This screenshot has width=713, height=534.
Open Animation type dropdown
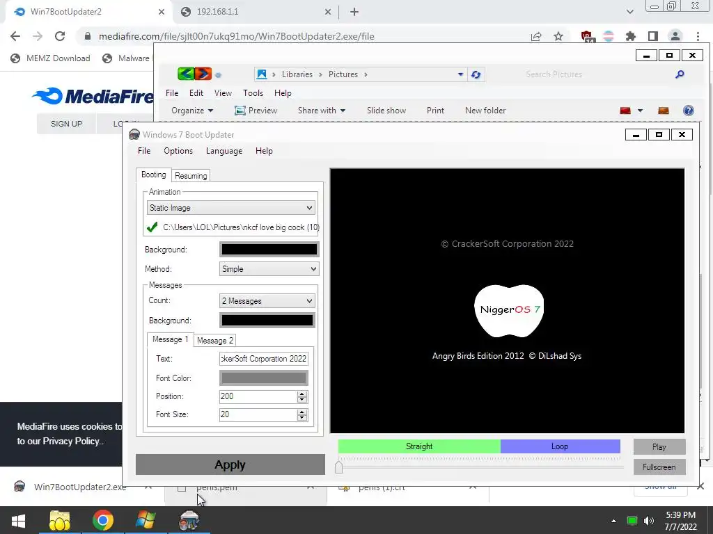click(231, 208)
